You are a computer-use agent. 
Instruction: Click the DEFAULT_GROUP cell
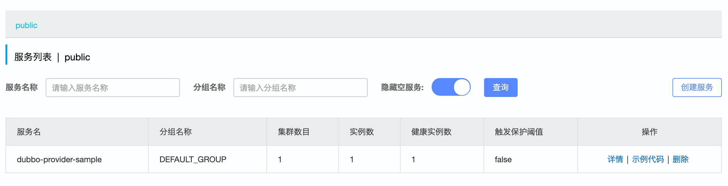pos(193,159)
